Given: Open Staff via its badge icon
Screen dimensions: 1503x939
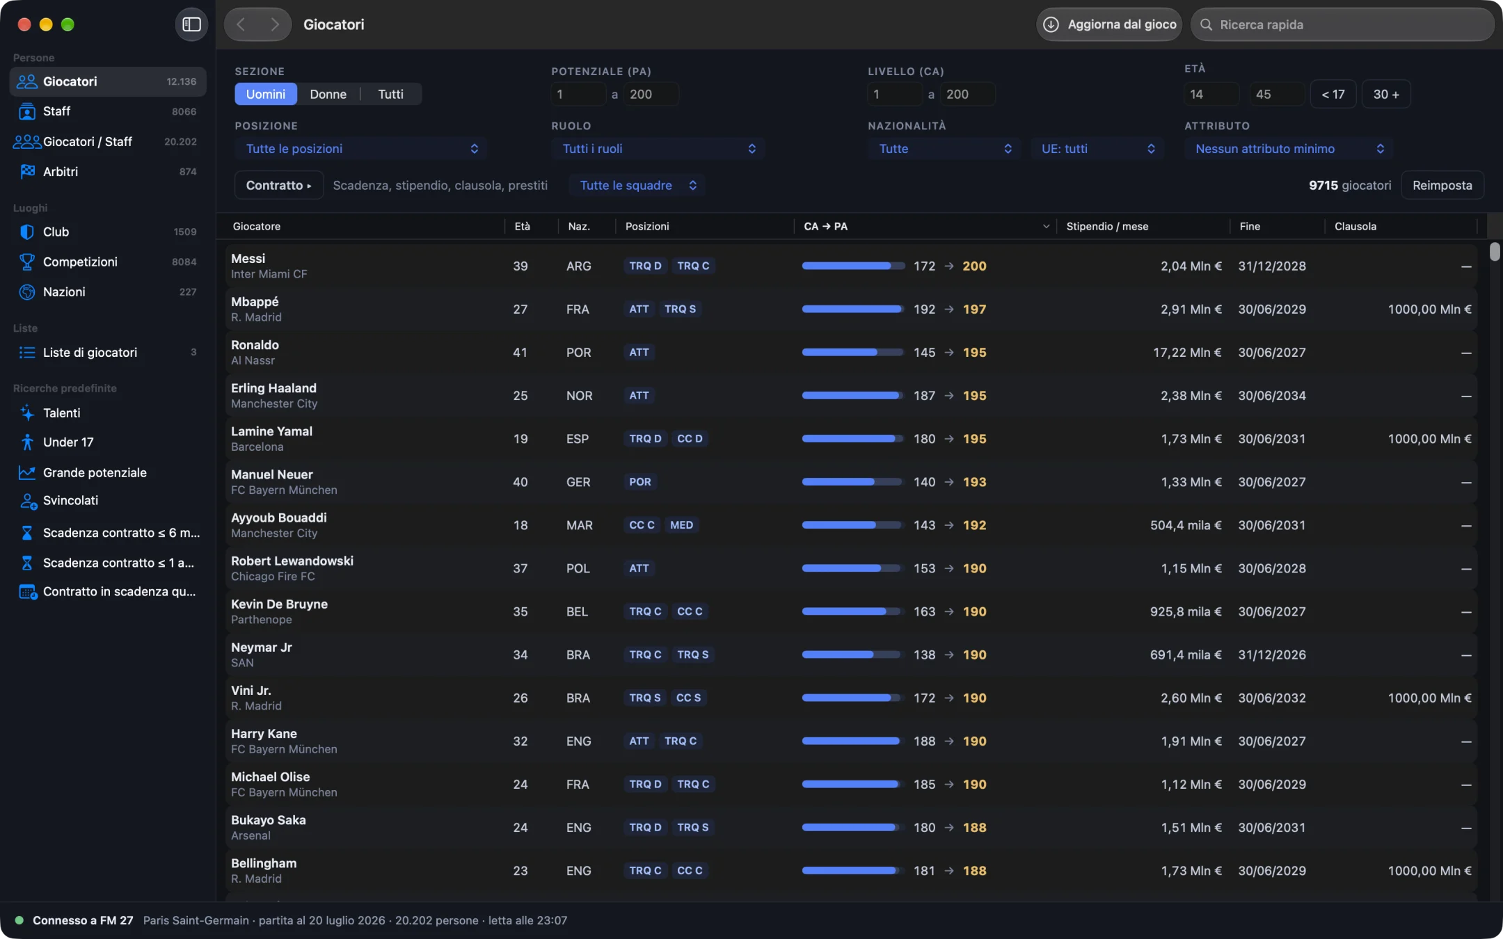Looking at the screenshot, I should [27, 111].
